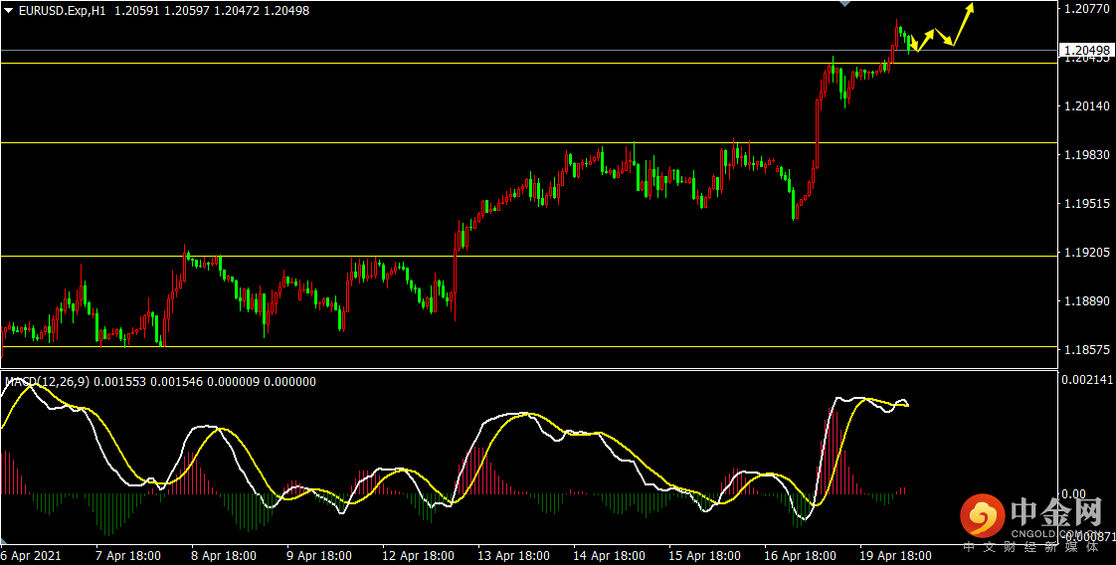Click the 8 Apr 18:00 time label

pos(224,555)
